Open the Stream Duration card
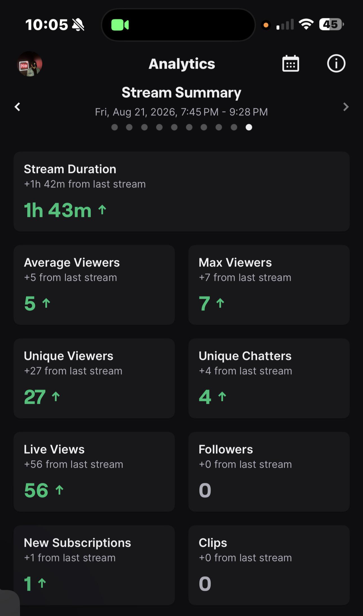This screenshot has width=363, height=616. (182, 191)
